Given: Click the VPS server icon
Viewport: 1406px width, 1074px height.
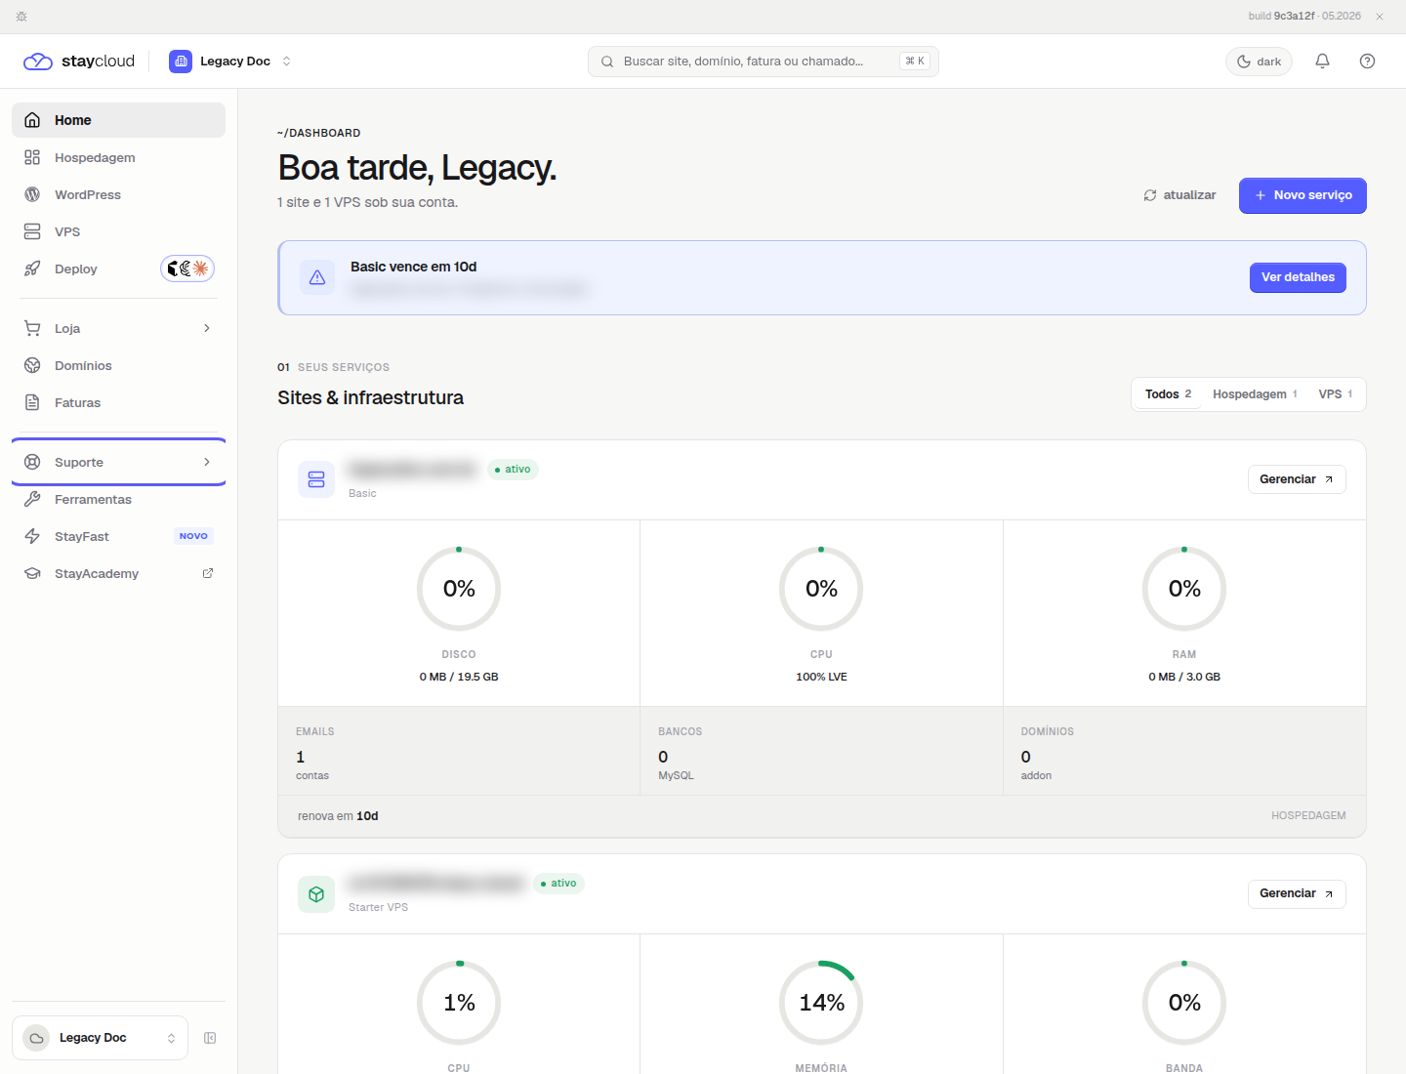Looking at the screenshot, I should point(32,231).
